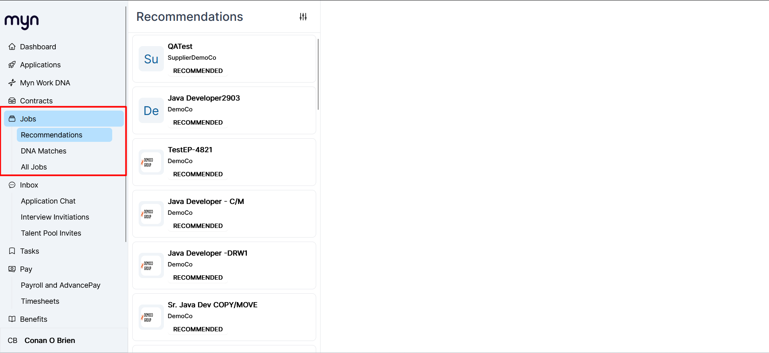Open DNA Matches under Jobs

coord(44,151)
